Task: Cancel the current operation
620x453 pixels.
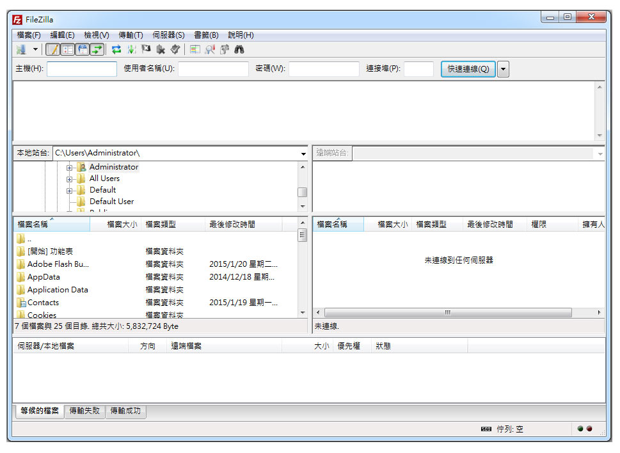Action: click(146, 49)
